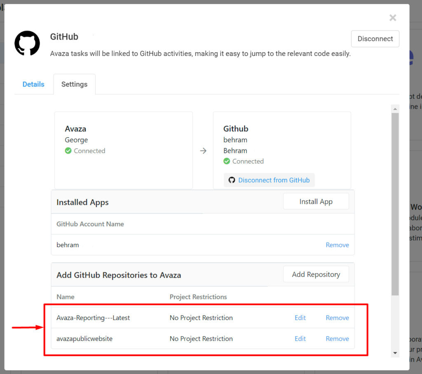The image size is (422, 374).
Task: Click the Avaza-Reporting---Latest repository name
Action: (x=93, y=318)
